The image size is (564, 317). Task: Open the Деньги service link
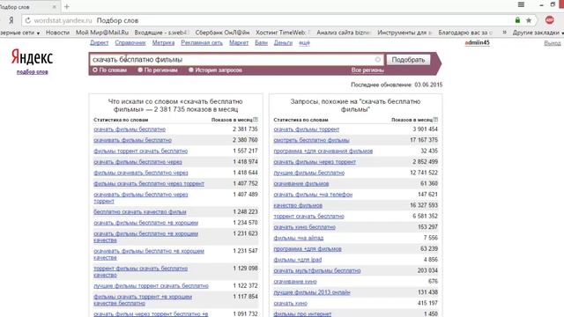pos(283,43)
